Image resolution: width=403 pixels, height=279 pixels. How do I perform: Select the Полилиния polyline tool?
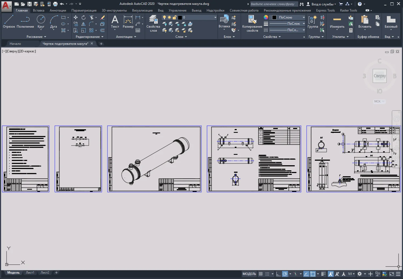point(25,21)
